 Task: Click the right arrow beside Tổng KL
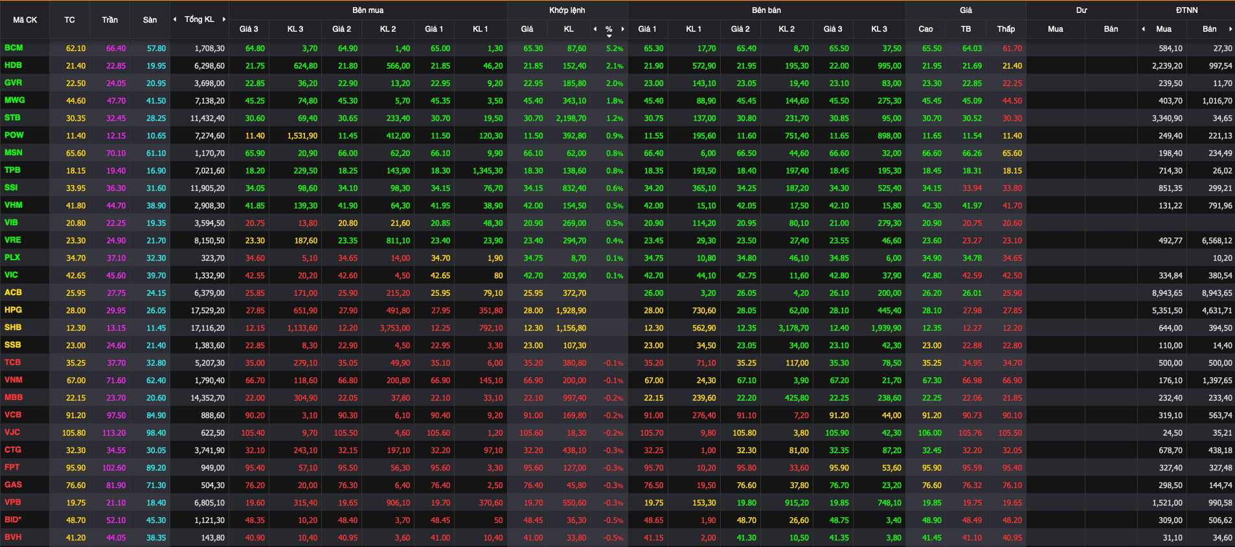coord(224,19)
